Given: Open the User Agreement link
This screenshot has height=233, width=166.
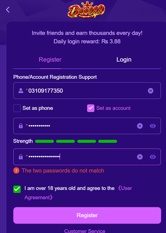Looking at the screenshot, I should click(78, 193).
